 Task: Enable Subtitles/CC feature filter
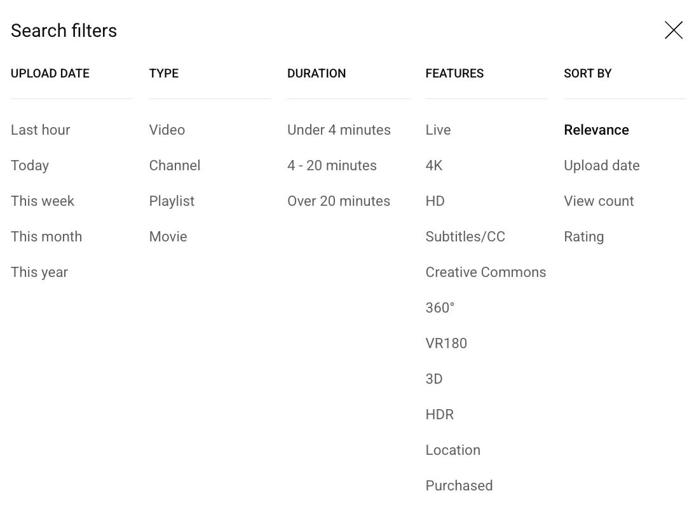coord(465,237)
